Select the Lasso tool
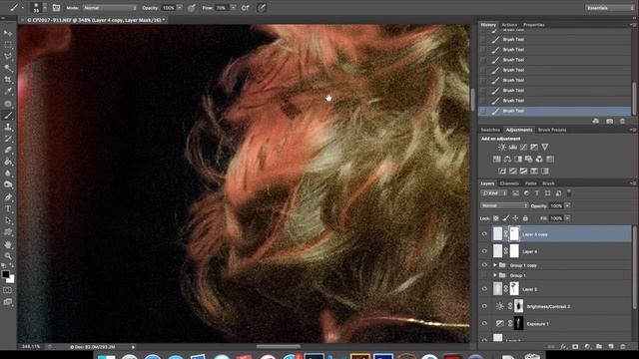 (x=8, y=56)
